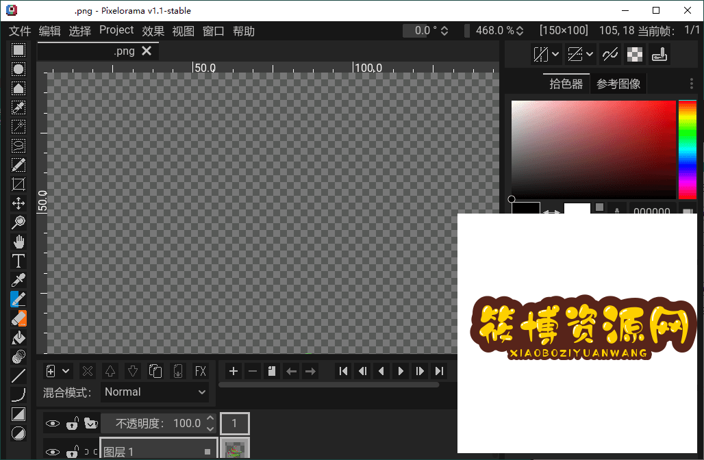Viewport: 704px width, 460px height.
Task: Jump to the last frame
Action: click(439, 371)
